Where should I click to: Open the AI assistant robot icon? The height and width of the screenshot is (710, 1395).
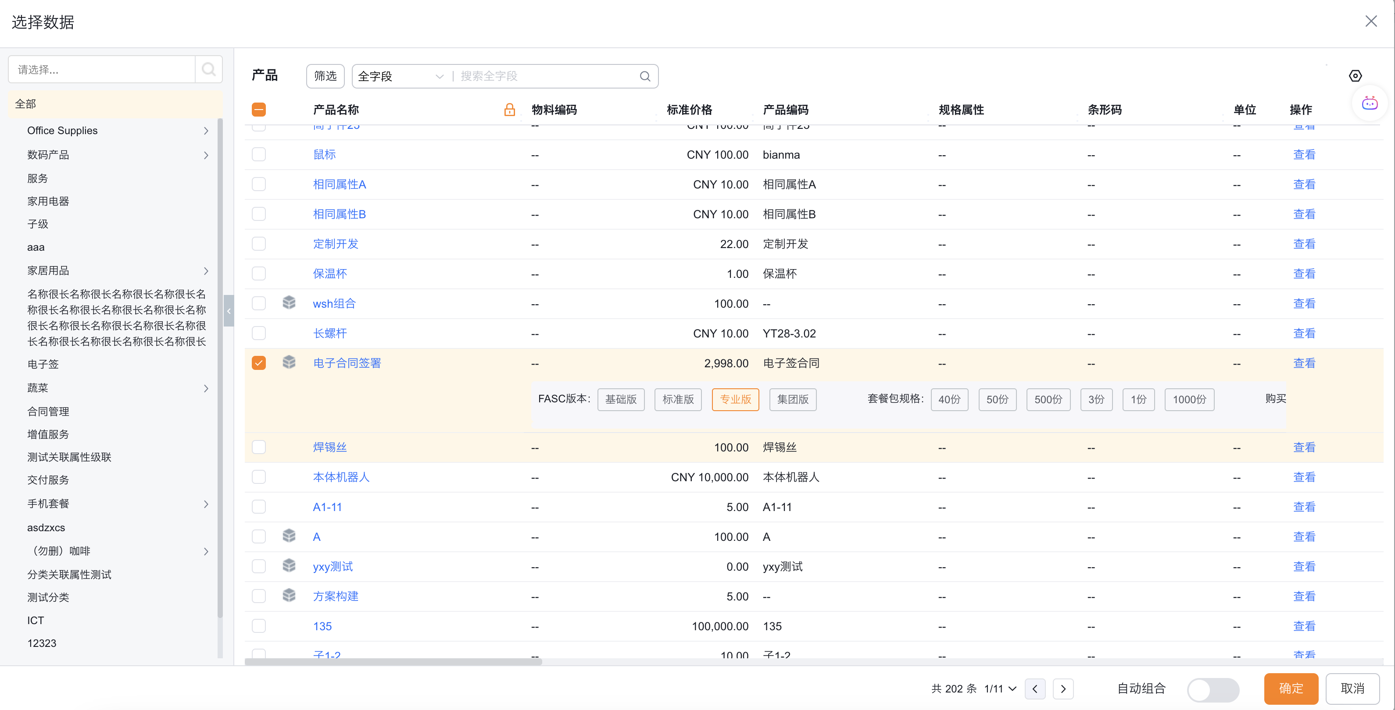point(1369,103)
